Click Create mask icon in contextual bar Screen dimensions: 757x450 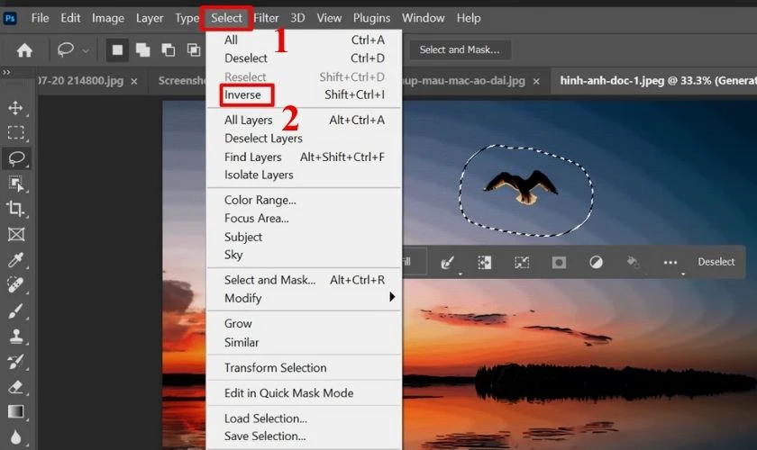[x=559, y=263]
